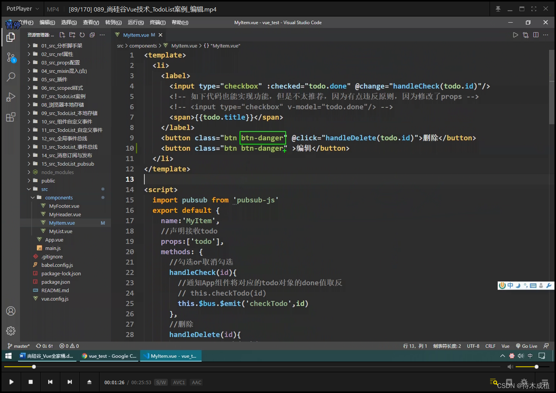This screenshot has height=393, width=556.
Task: Open the 查看(V) menu
Action: point(91,23)
